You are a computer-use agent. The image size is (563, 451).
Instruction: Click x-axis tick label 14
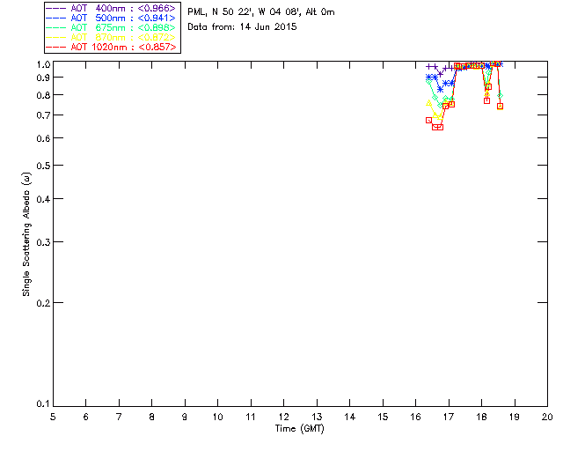pyautogui.click(x=350, y=418)
